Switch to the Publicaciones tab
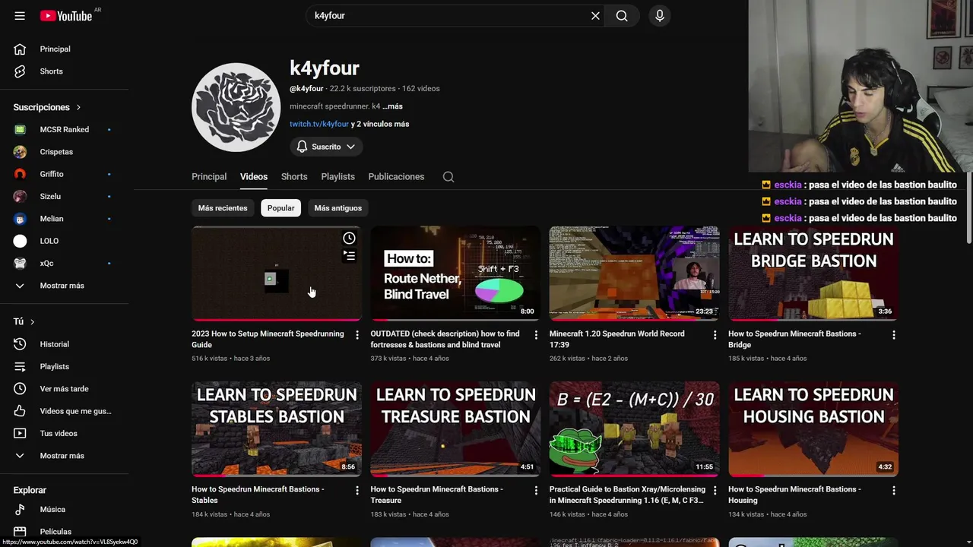This screenshot has height=547, width=973. 396,176
